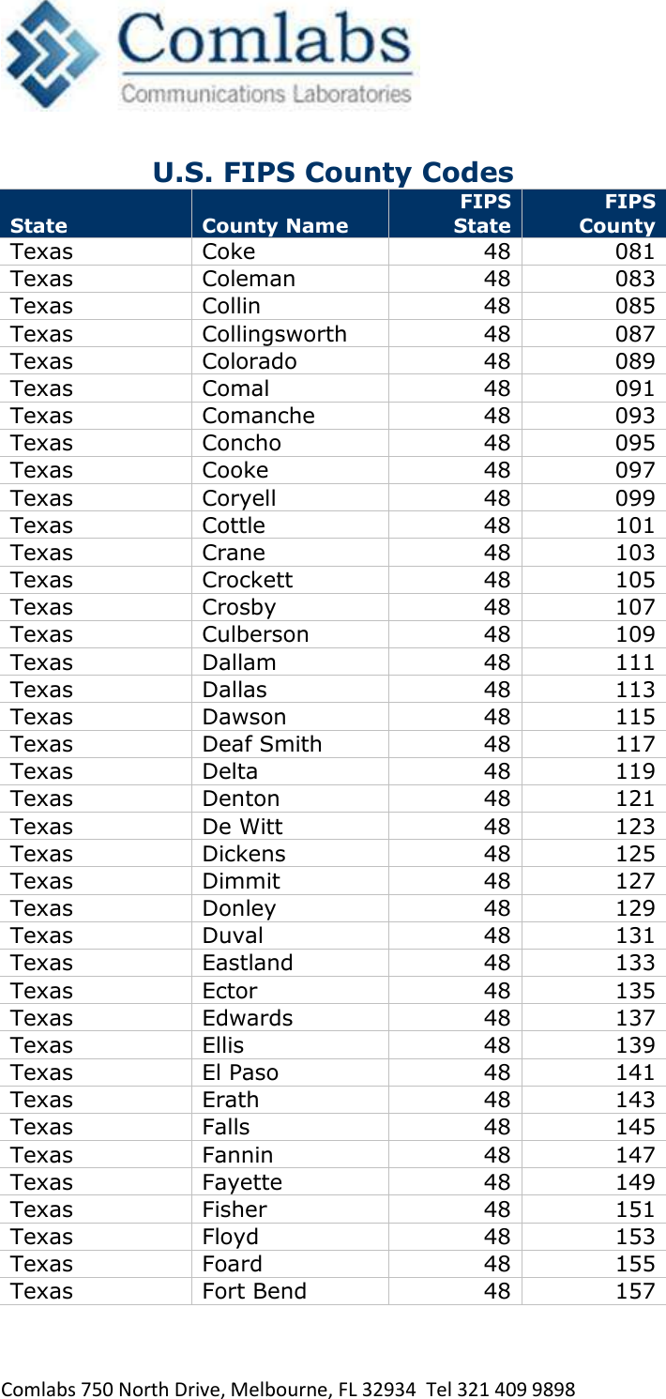Click FIPS county code 113
Screen dimensions: 666x1399
[635, 690]
